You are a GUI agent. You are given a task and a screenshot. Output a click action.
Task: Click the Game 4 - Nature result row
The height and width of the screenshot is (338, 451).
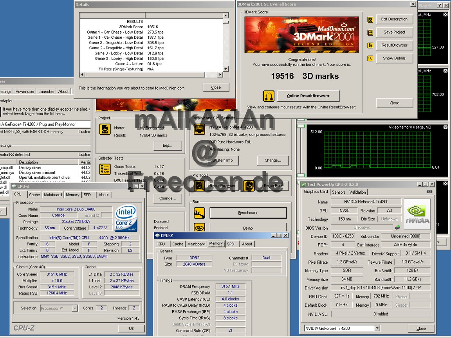(151, 64)
